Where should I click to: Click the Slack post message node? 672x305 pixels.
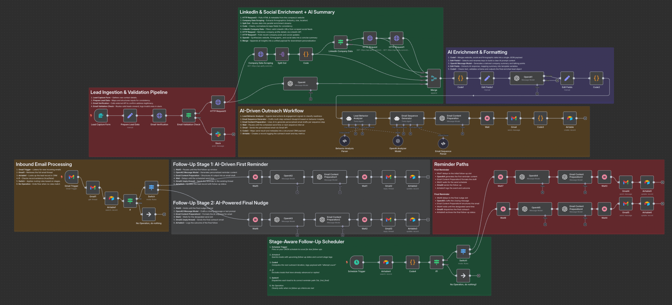pyautogui.click(x=218, y=134)
